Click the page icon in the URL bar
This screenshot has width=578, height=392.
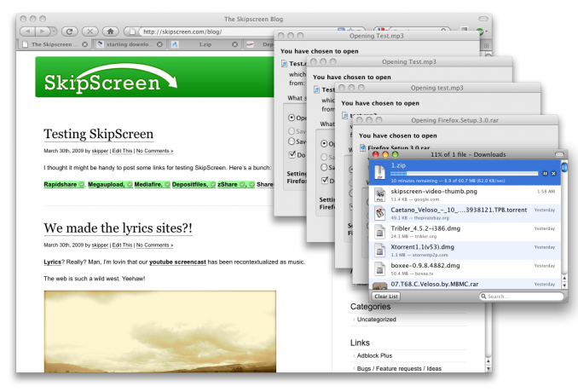point(132,32)
